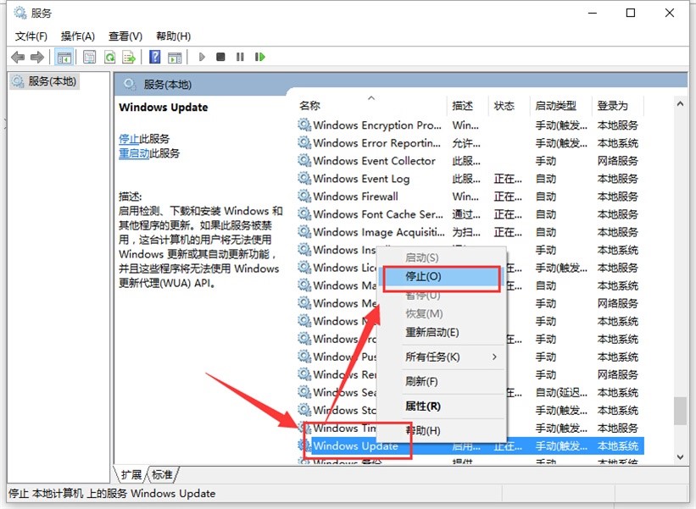Click the Forward navigation arrow
This screenshot has height=509, width=696.
[36, 57]
